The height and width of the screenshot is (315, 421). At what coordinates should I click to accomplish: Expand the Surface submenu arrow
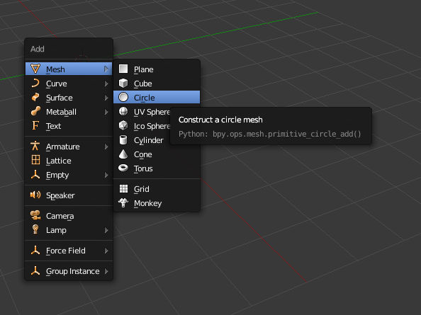106,98
